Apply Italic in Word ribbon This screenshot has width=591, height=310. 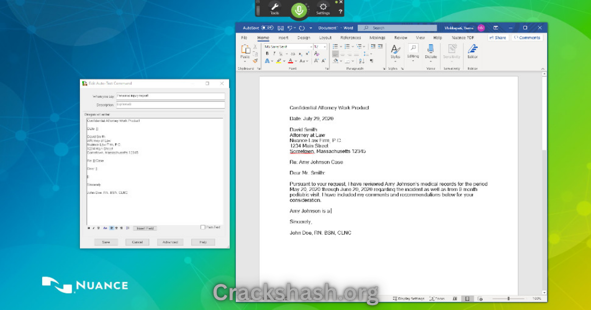[274, 54]
